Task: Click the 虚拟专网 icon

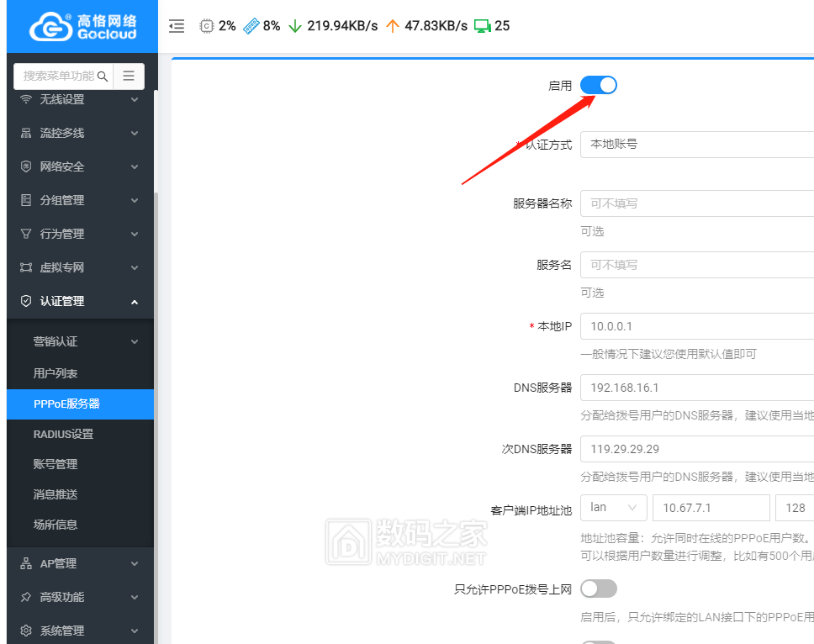Action: point(26,267)
